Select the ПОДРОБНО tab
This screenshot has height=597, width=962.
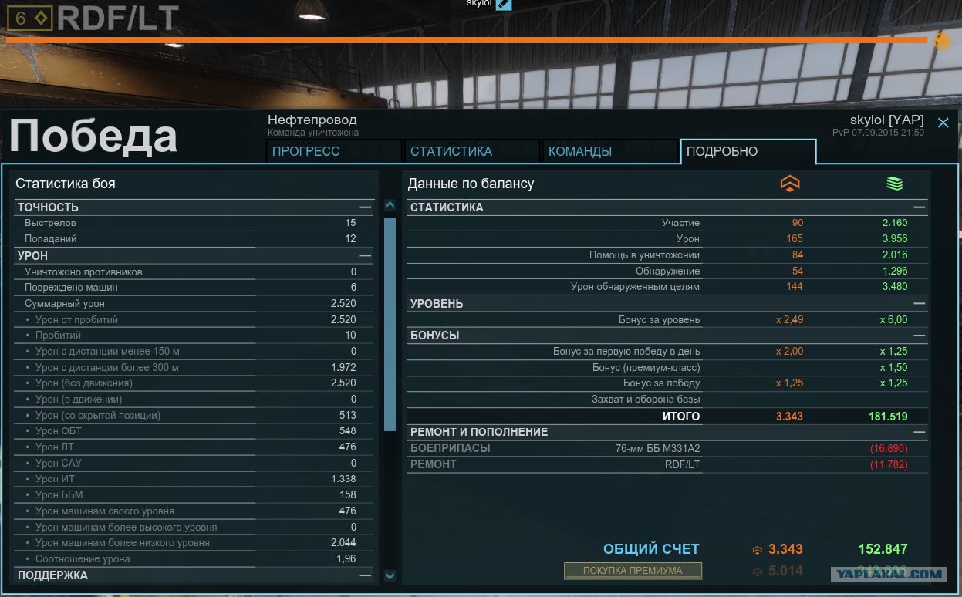(748, 151)
